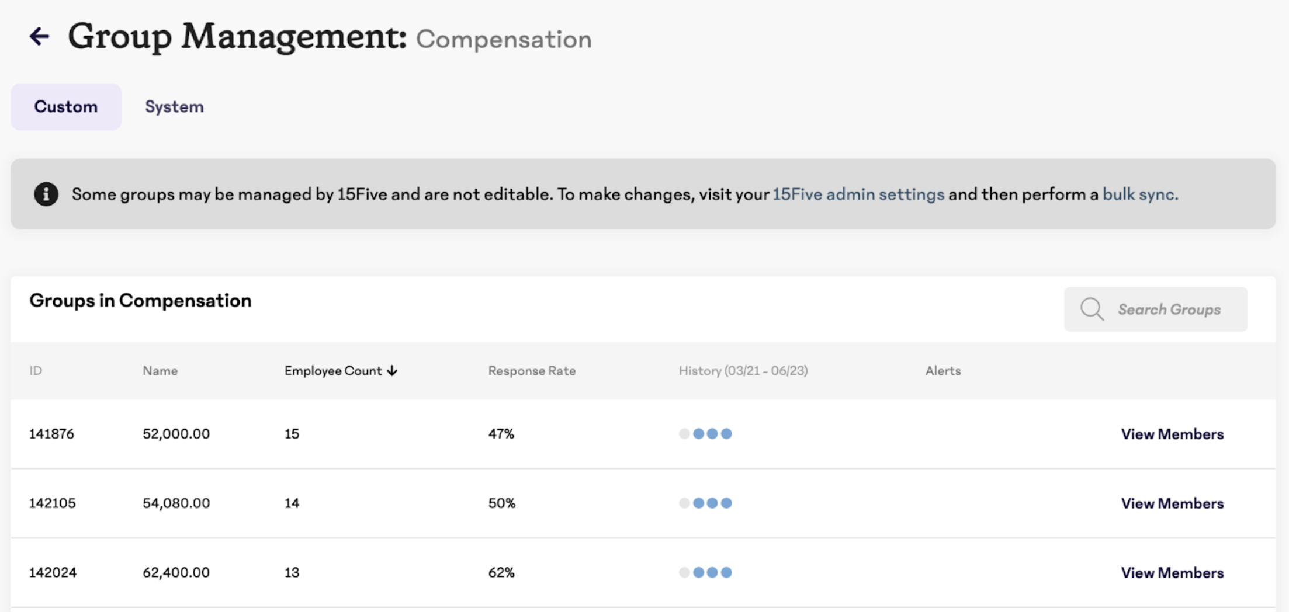Click the info icon in the banner
This screenshot has height=612, width=1289.
[x=46, y=194]
